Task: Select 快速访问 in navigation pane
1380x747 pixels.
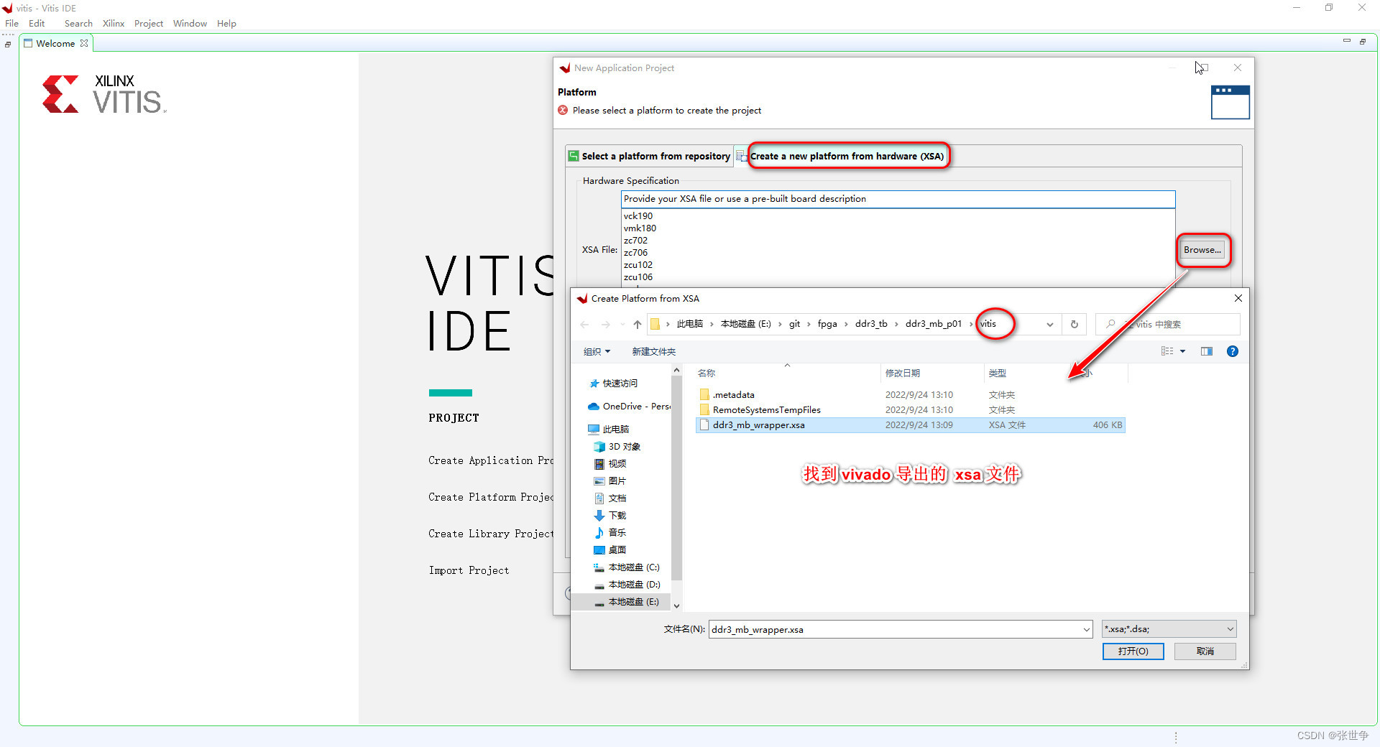Action: click(620, 384)
